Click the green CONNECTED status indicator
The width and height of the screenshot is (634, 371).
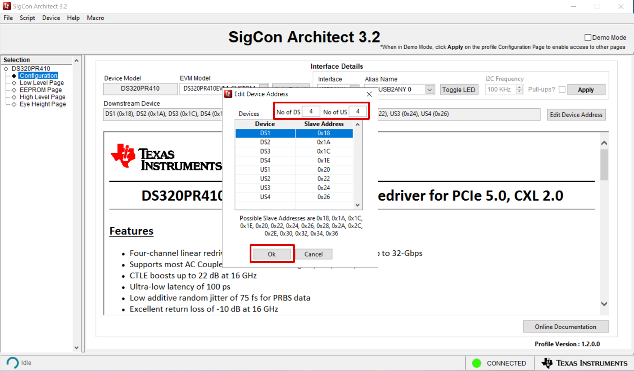click(x=476, y=363)
